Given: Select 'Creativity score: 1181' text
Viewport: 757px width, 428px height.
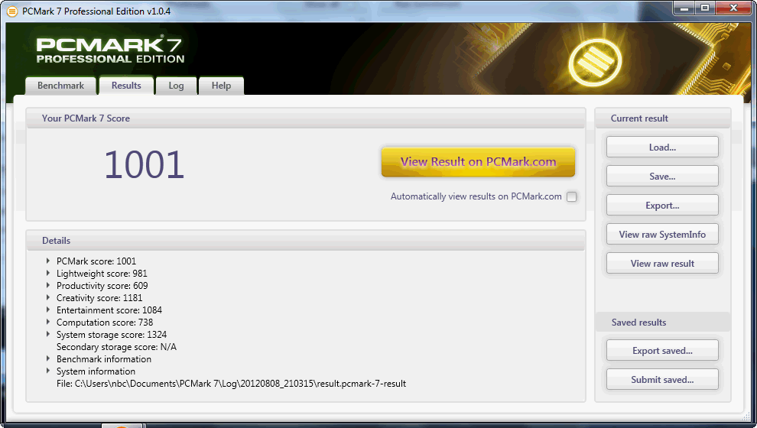Looking at the screenshot, I should [x=99, y=298].
